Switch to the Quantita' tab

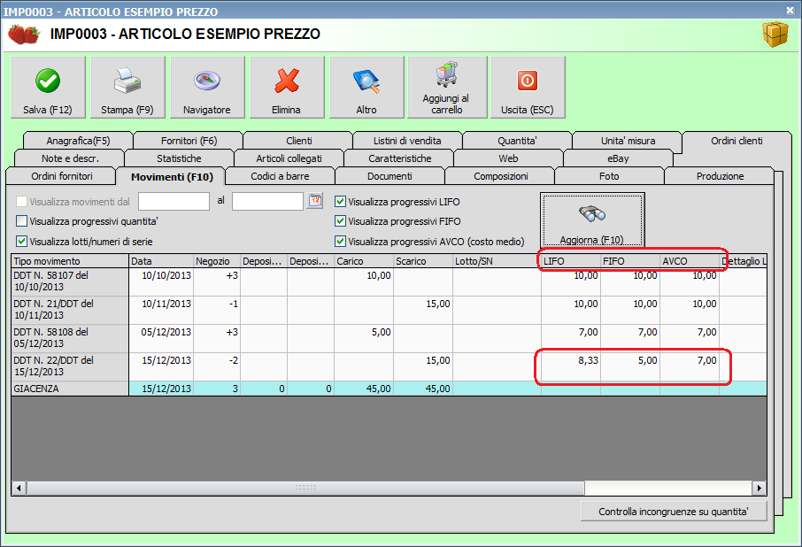tap(517, 141)
